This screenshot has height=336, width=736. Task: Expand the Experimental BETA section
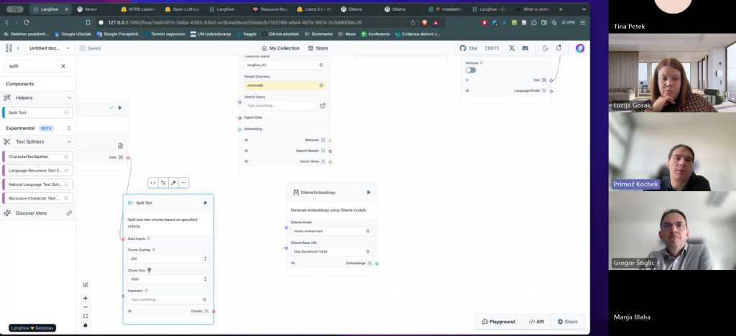click(69, 129)
